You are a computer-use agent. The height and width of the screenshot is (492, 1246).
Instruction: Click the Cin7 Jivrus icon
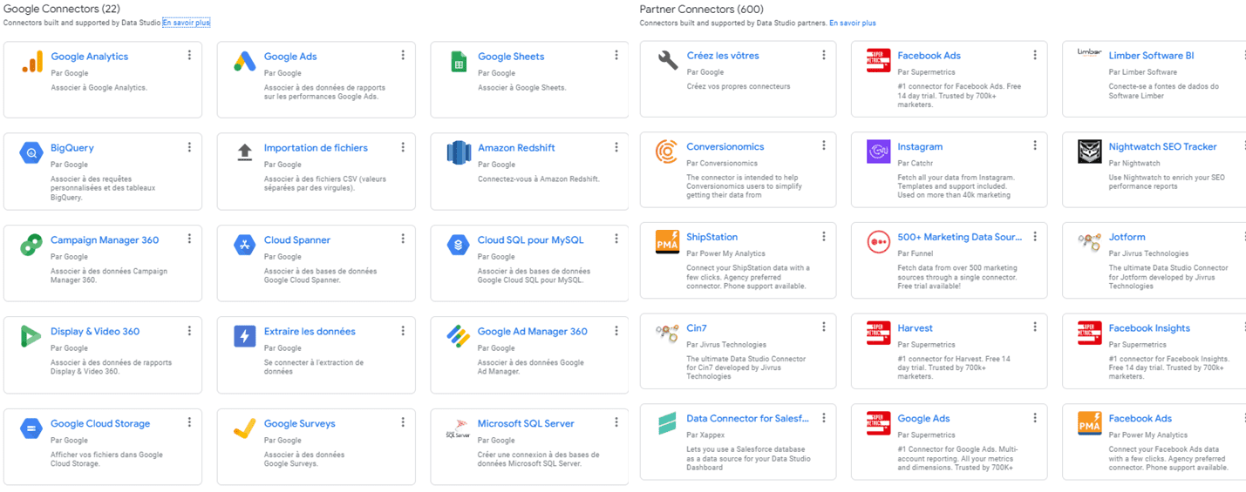coord(667,333)
